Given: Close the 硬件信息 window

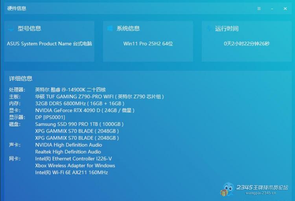Looking at the screenshot, I should pos(285,8).
